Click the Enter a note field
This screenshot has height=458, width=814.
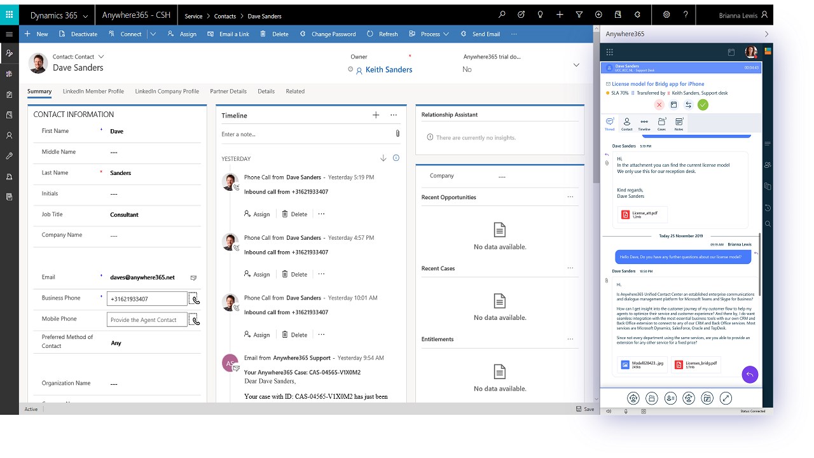305,134
